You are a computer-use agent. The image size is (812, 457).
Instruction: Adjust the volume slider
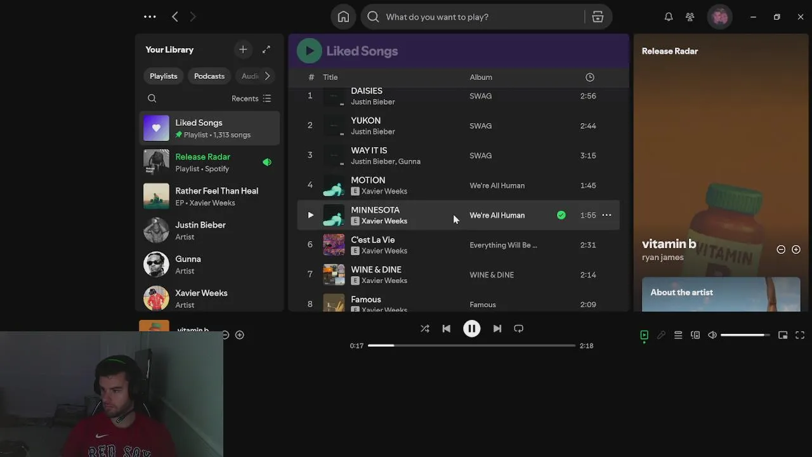[745, 335]
